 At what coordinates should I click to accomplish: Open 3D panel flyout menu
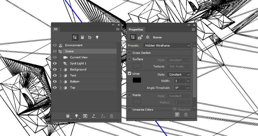pyautogui.click(x=118, y=29)
